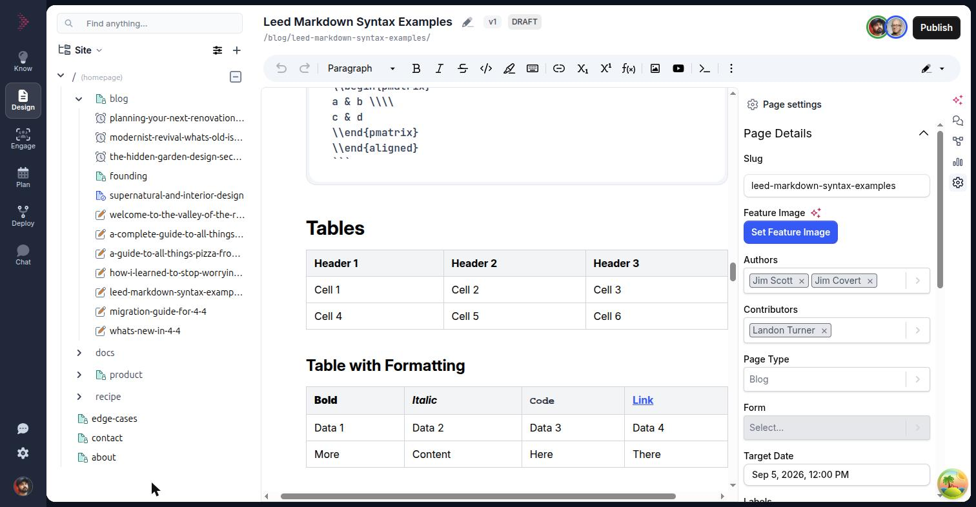
Task: Open the editing mode dropdown
Action: 933,68
